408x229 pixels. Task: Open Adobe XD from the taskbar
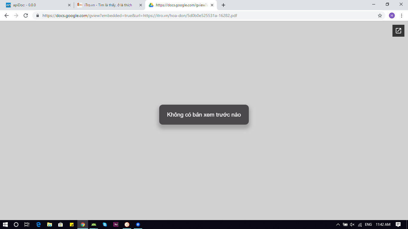(x=116, y=225)
